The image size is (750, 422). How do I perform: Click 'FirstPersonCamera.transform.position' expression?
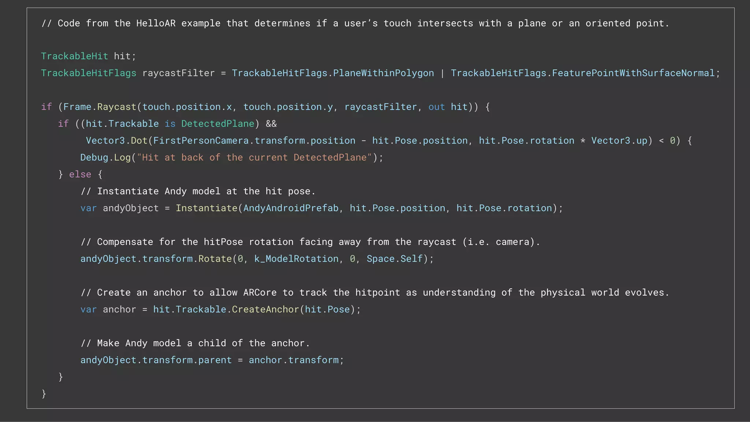coord(254,141)
